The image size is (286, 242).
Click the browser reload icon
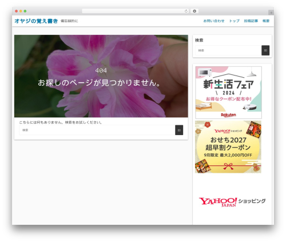click(x=186, y=11)
